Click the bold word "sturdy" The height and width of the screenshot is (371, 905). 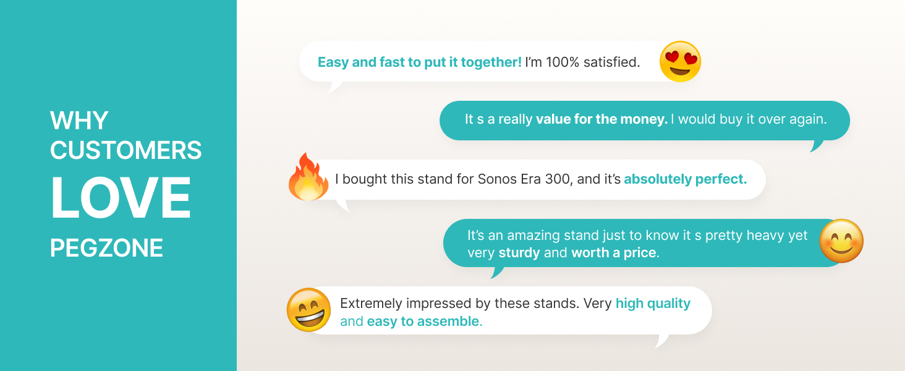click(x=519, y=253)
